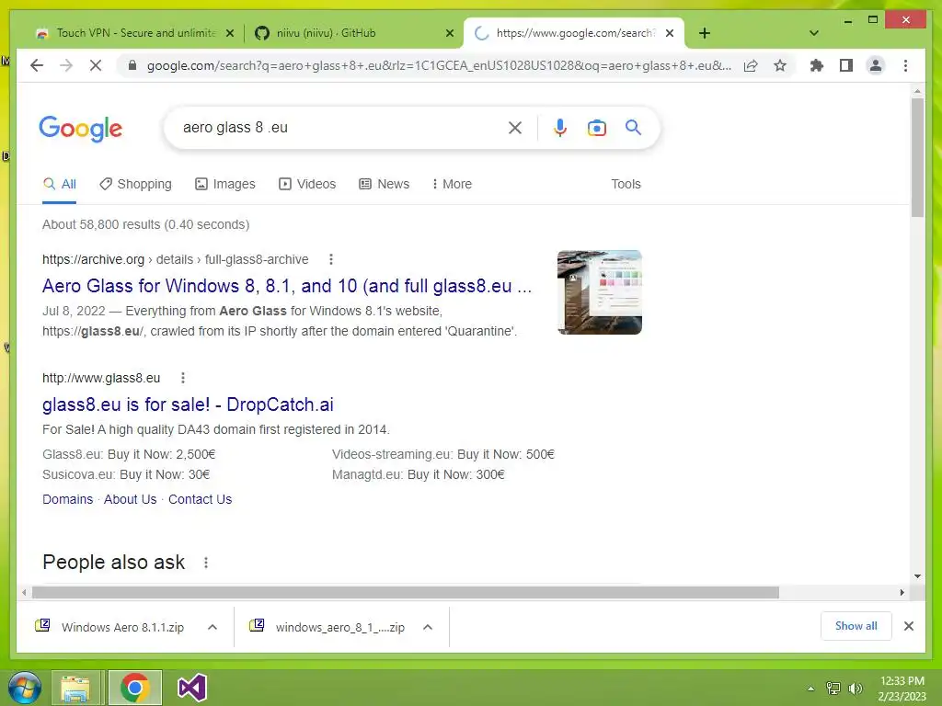The image size is (942, 706).
Task: Close the Google search tab
Action: 670,33
